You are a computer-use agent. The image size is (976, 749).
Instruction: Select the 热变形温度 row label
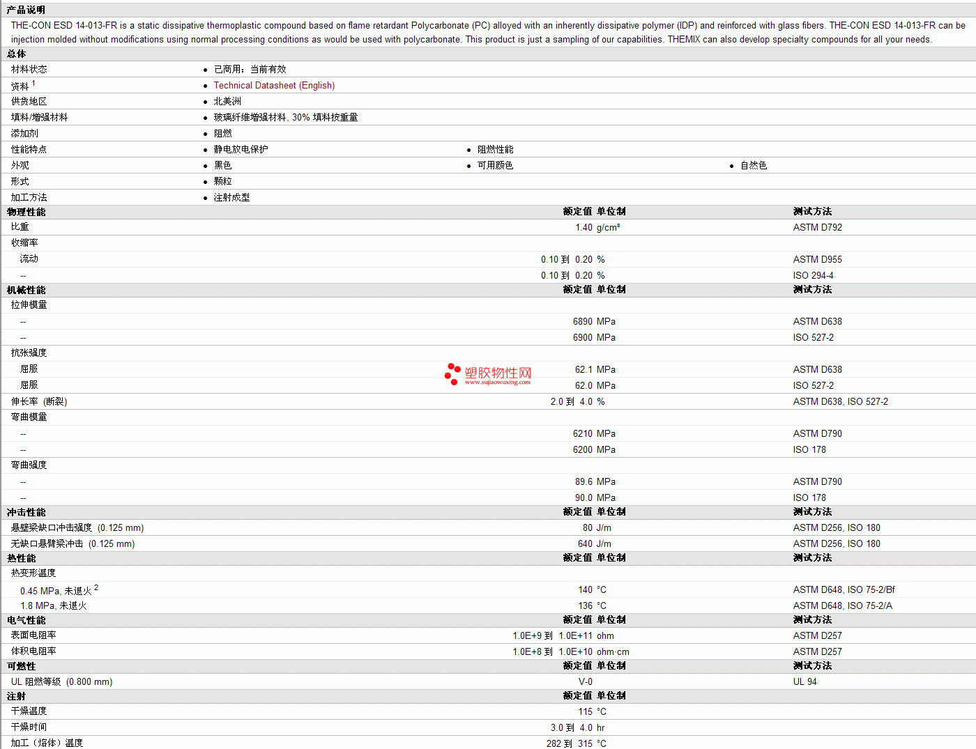33,573
